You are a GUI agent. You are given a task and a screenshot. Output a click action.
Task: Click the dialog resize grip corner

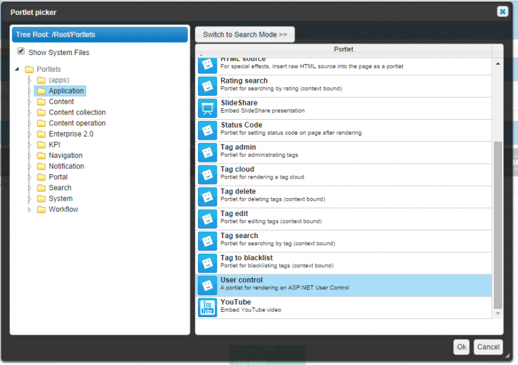pyautogui.click(x=508, y=355)
